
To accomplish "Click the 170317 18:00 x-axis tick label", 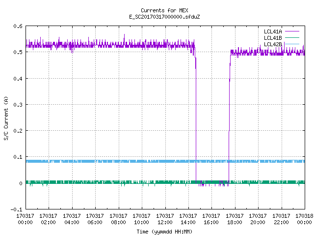I will 235,219.
